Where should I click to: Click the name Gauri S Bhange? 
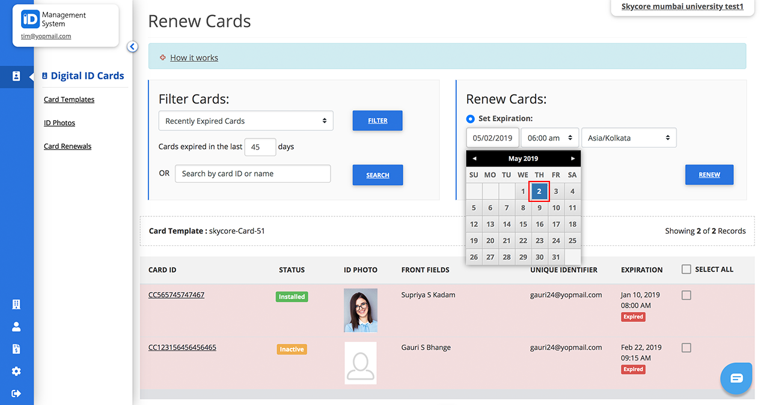point(426,347)
